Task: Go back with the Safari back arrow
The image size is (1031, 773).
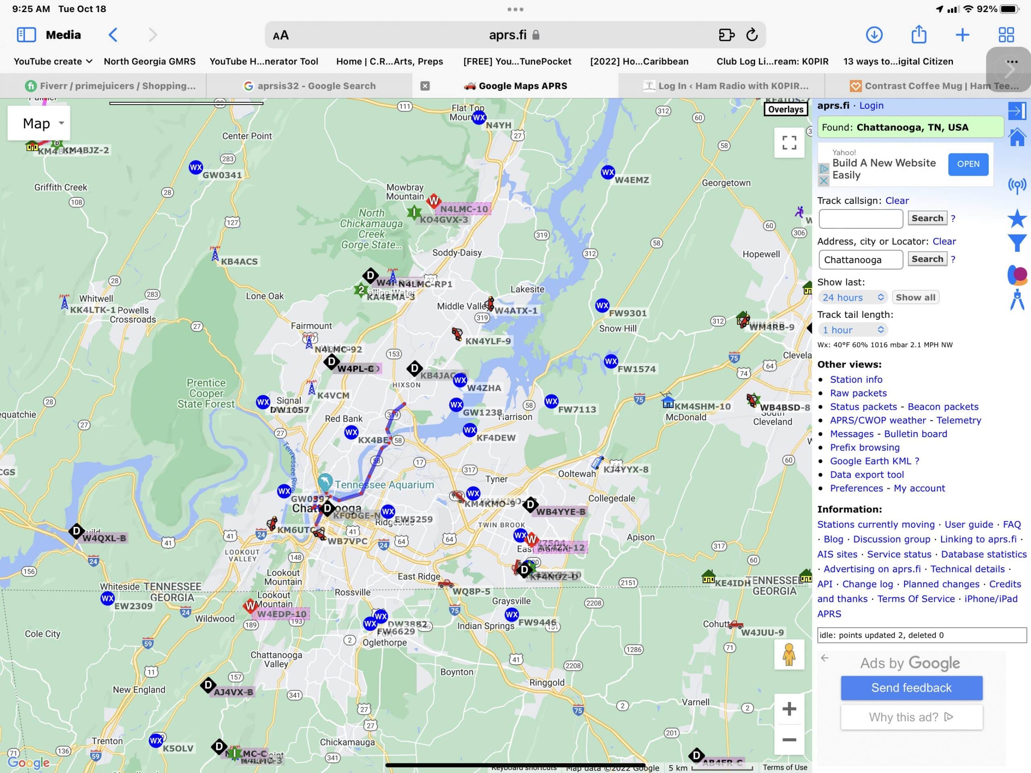Action: coord(113,35)
